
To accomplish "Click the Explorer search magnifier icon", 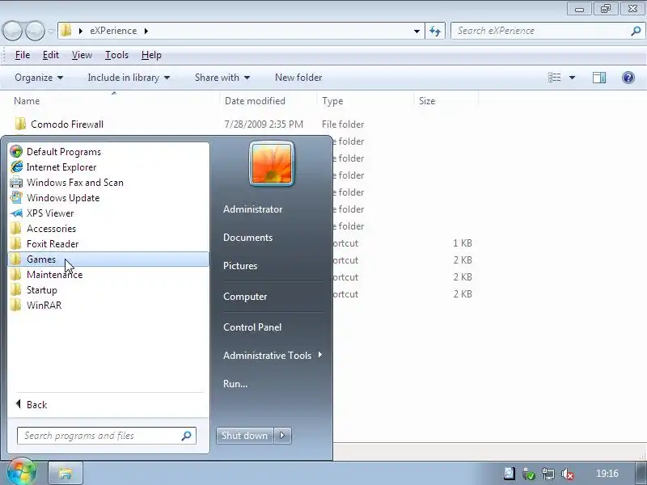I will coord(636,31).
